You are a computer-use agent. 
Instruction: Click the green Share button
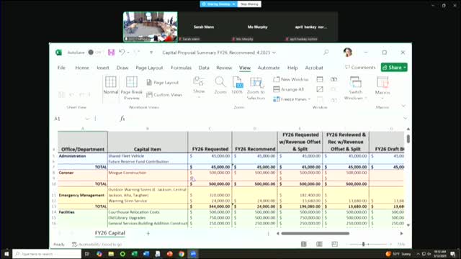[394, 67]
